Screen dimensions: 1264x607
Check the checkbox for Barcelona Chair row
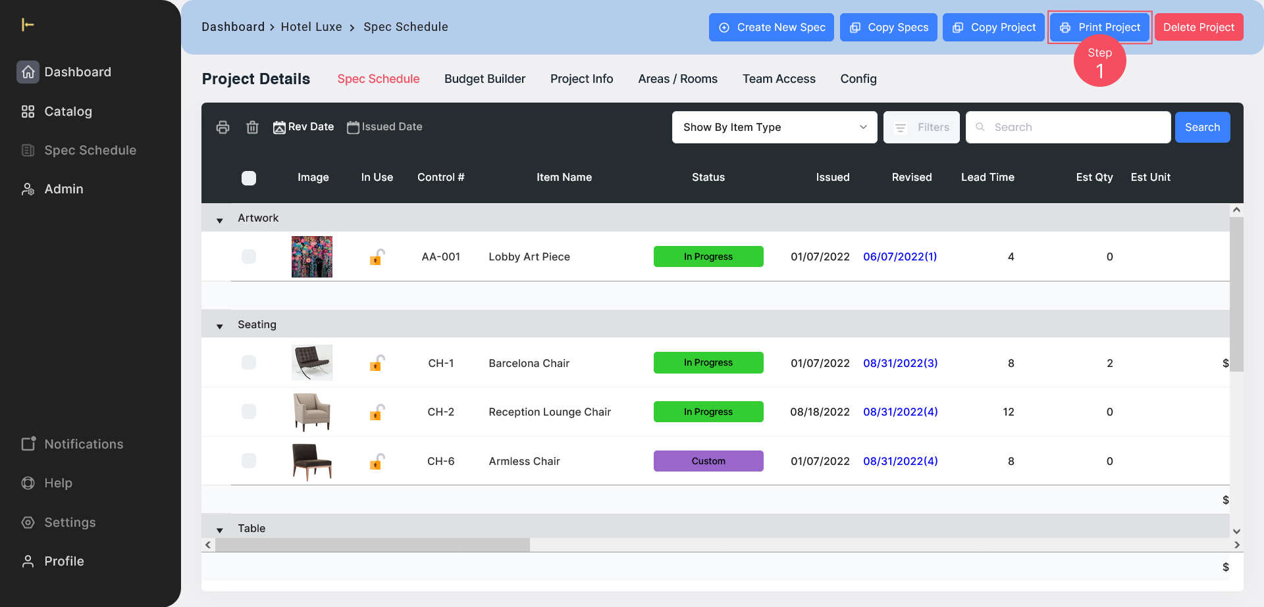coord(249,362)
